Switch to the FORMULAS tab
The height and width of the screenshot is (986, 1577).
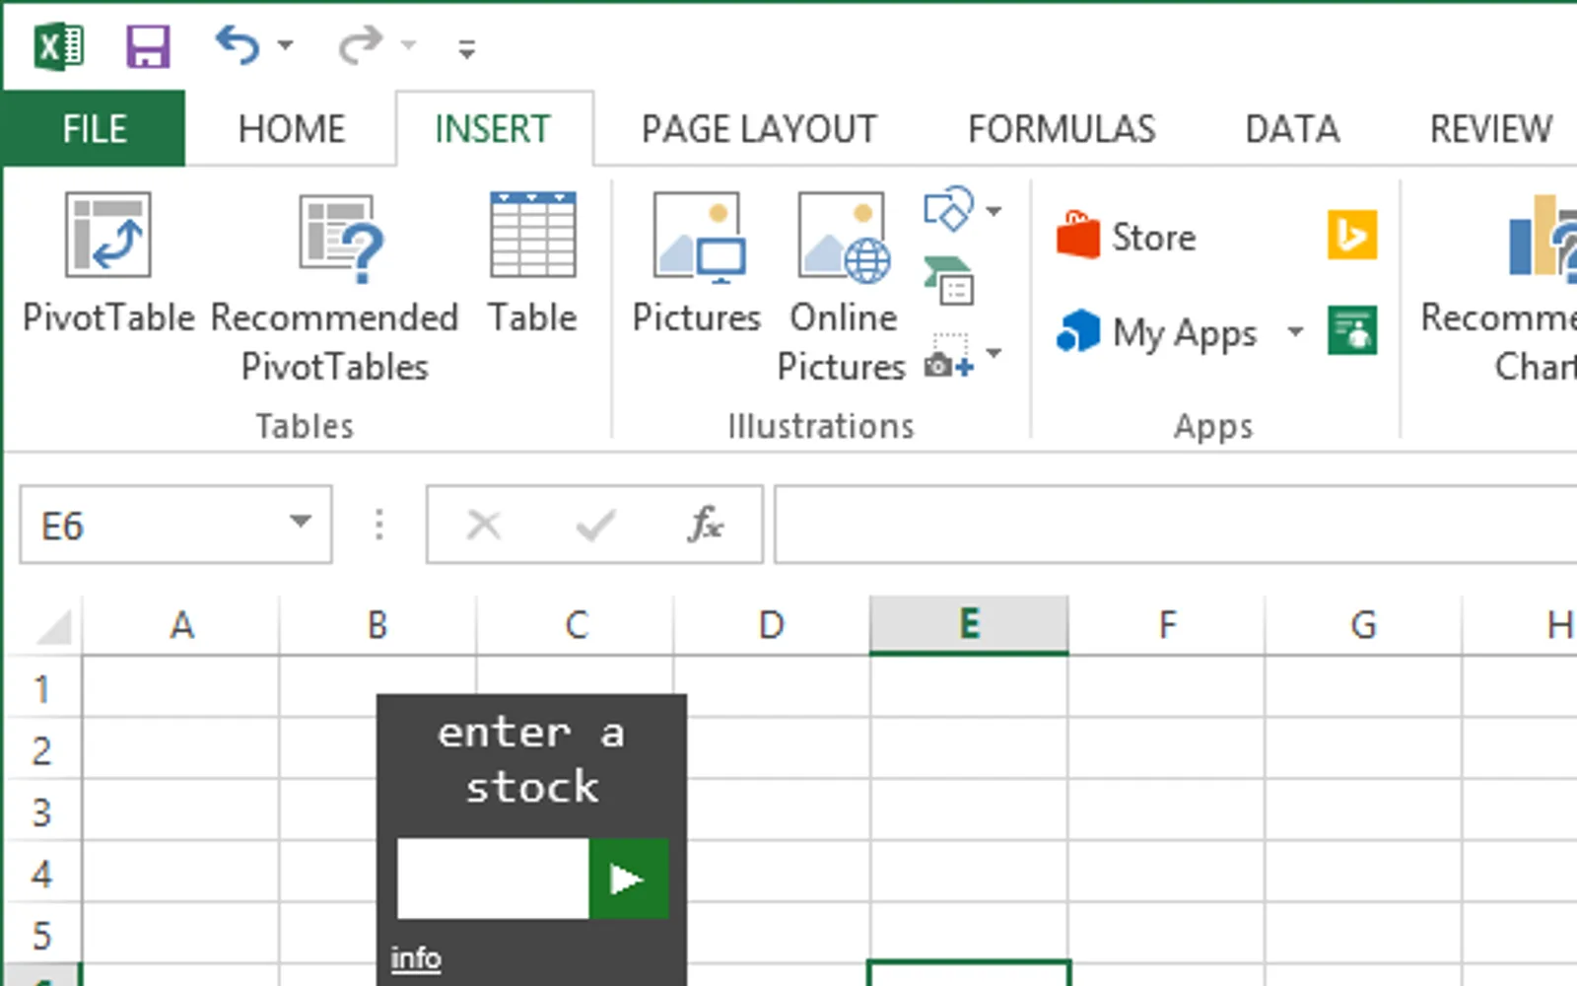click(1062, 128)
